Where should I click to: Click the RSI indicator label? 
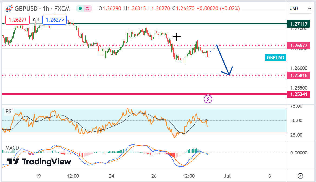9,111
